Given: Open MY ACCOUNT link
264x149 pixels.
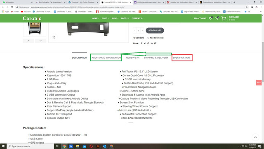Looking at the screenshot, I should 200,18.
